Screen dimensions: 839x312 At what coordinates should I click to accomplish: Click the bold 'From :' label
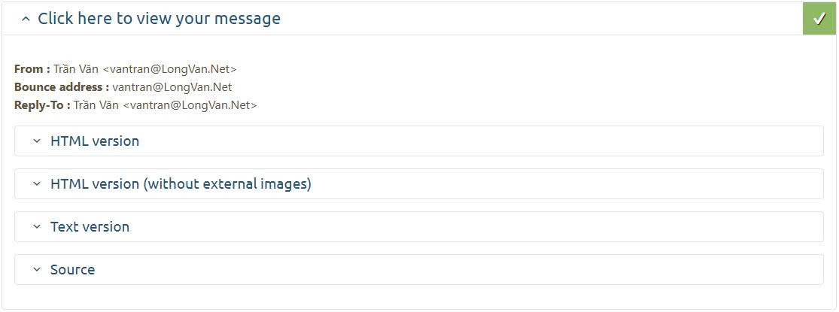tap(32, 69)
